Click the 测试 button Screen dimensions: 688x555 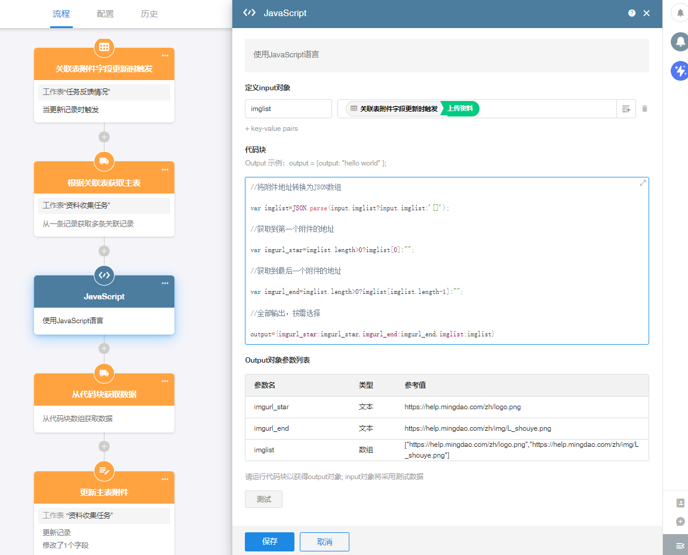[x=263, y=499]
